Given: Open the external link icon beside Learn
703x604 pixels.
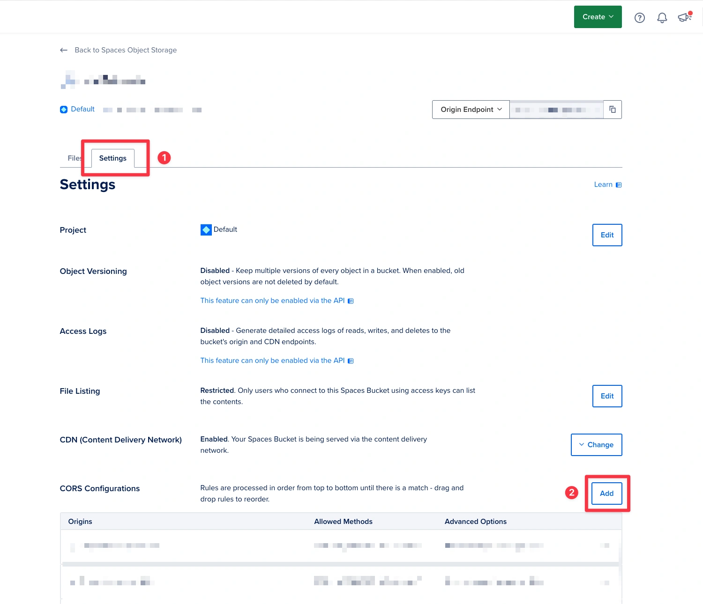Looking at the screenshot, I should tap(618, 184).
